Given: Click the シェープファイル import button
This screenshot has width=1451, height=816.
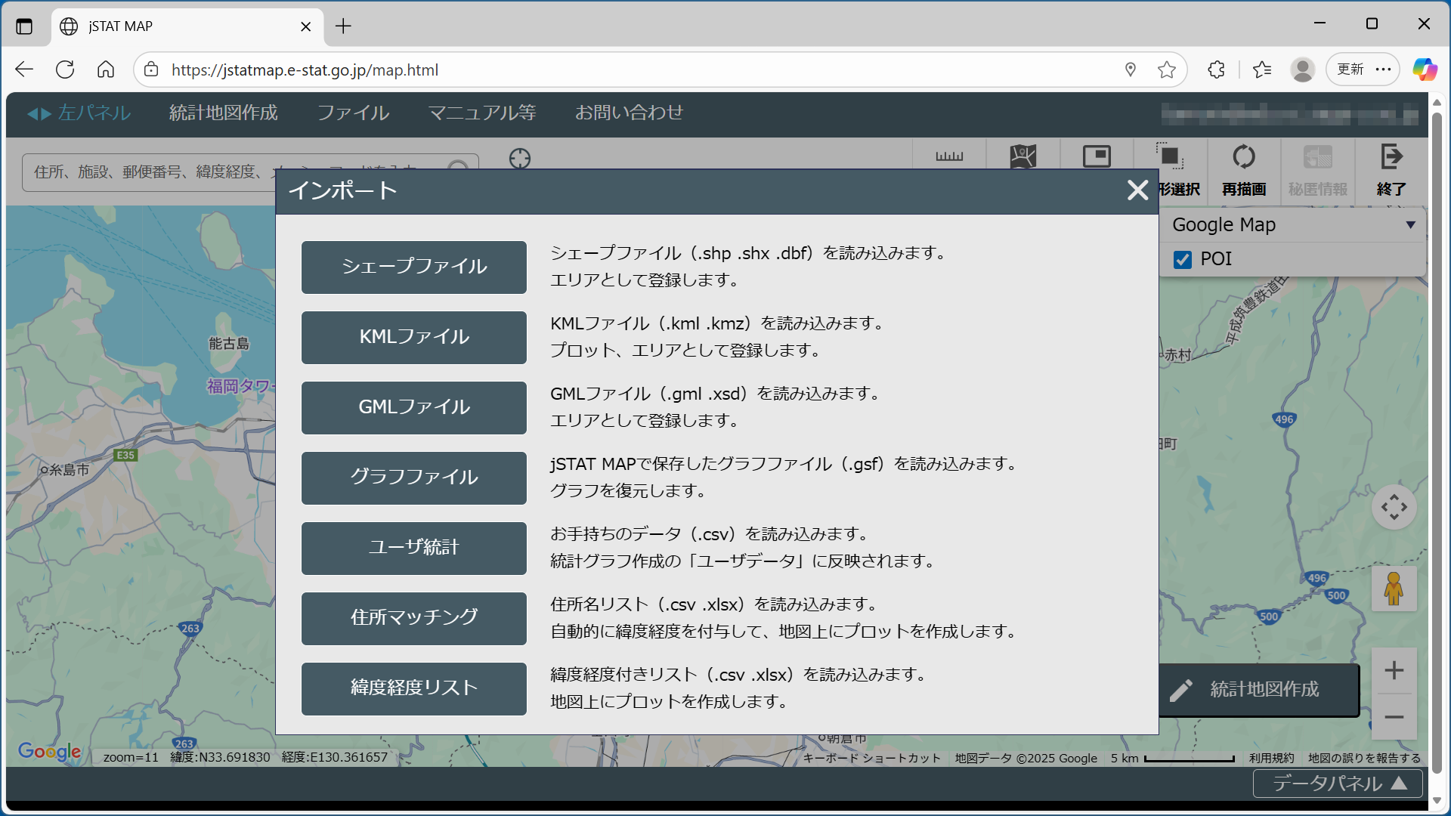Looking at the screenshot, I should pos(413,267).
